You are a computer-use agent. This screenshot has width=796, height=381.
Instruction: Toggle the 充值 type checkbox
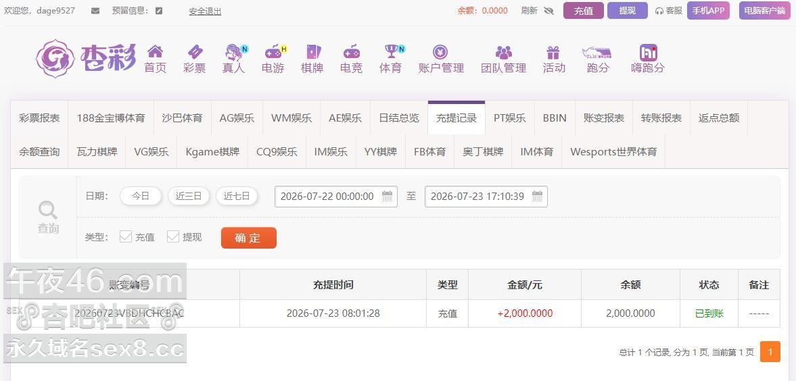pyautogui.click(x=125, y=236)
